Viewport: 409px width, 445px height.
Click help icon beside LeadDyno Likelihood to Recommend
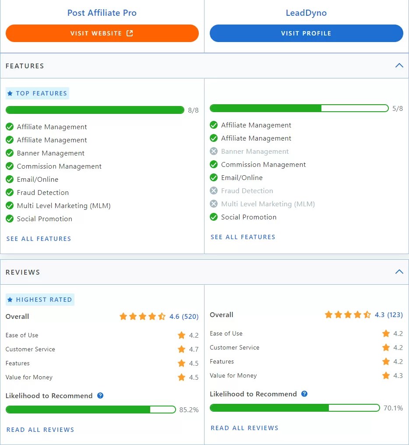(304, 394)
